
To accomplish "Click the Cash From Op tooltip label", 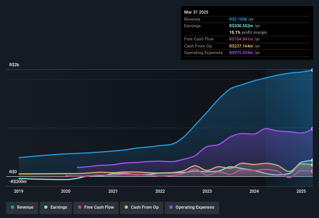I will coord(198,46).
